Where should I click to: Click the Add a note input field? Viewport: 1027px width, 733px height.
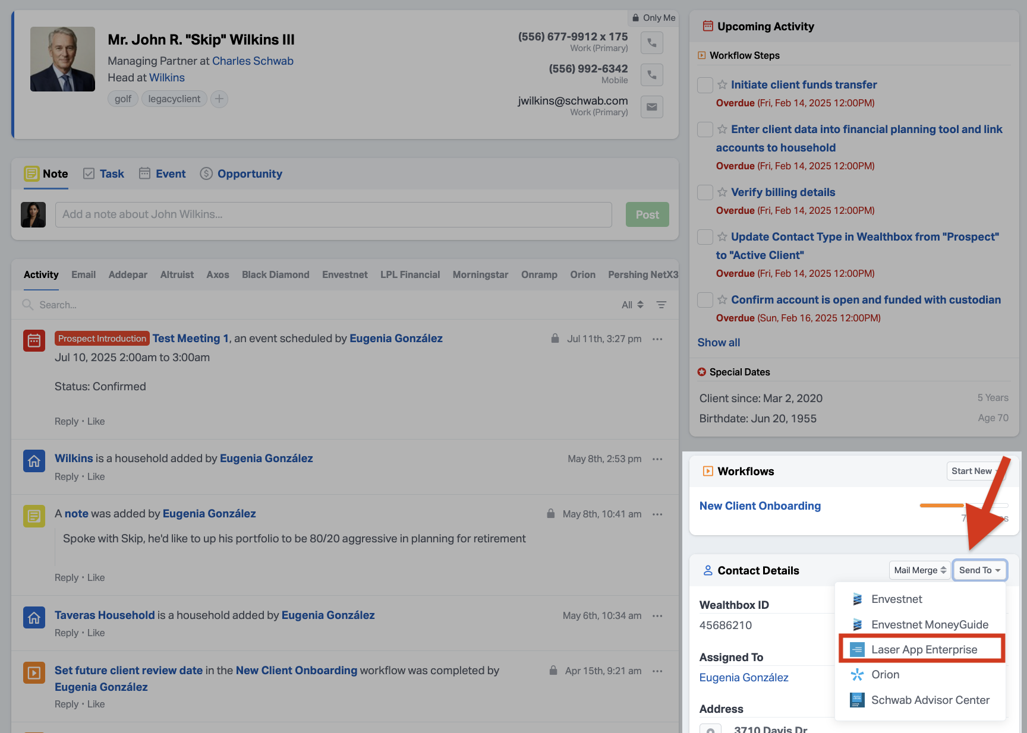[x=333, y=214]
